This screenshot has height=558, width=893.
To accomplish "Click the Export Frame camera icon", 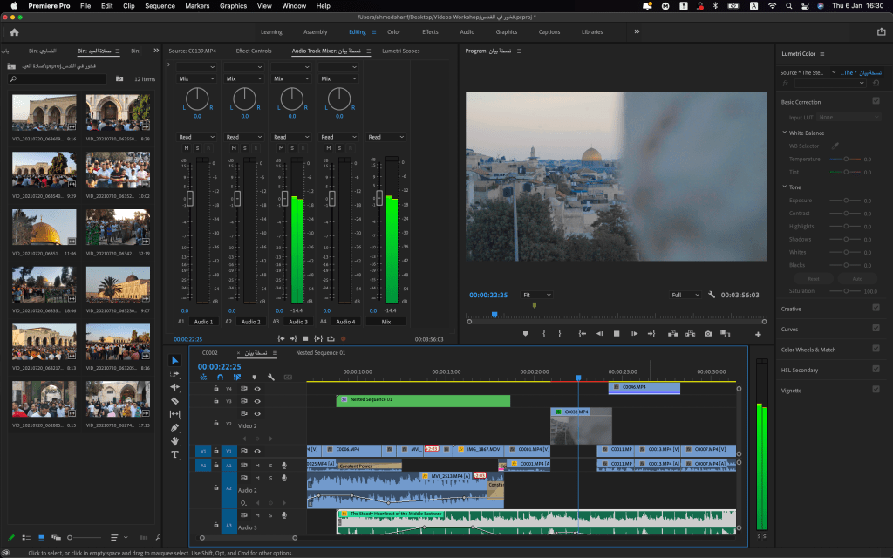I will point(707,334).
